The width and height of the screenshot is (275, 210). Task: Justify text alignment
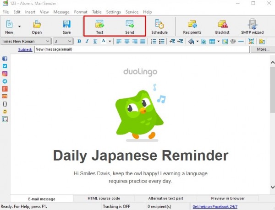(x=143, y=41)
